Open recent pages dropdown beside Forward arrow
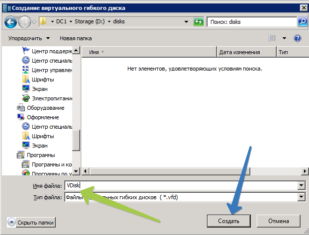 (34, 22)
